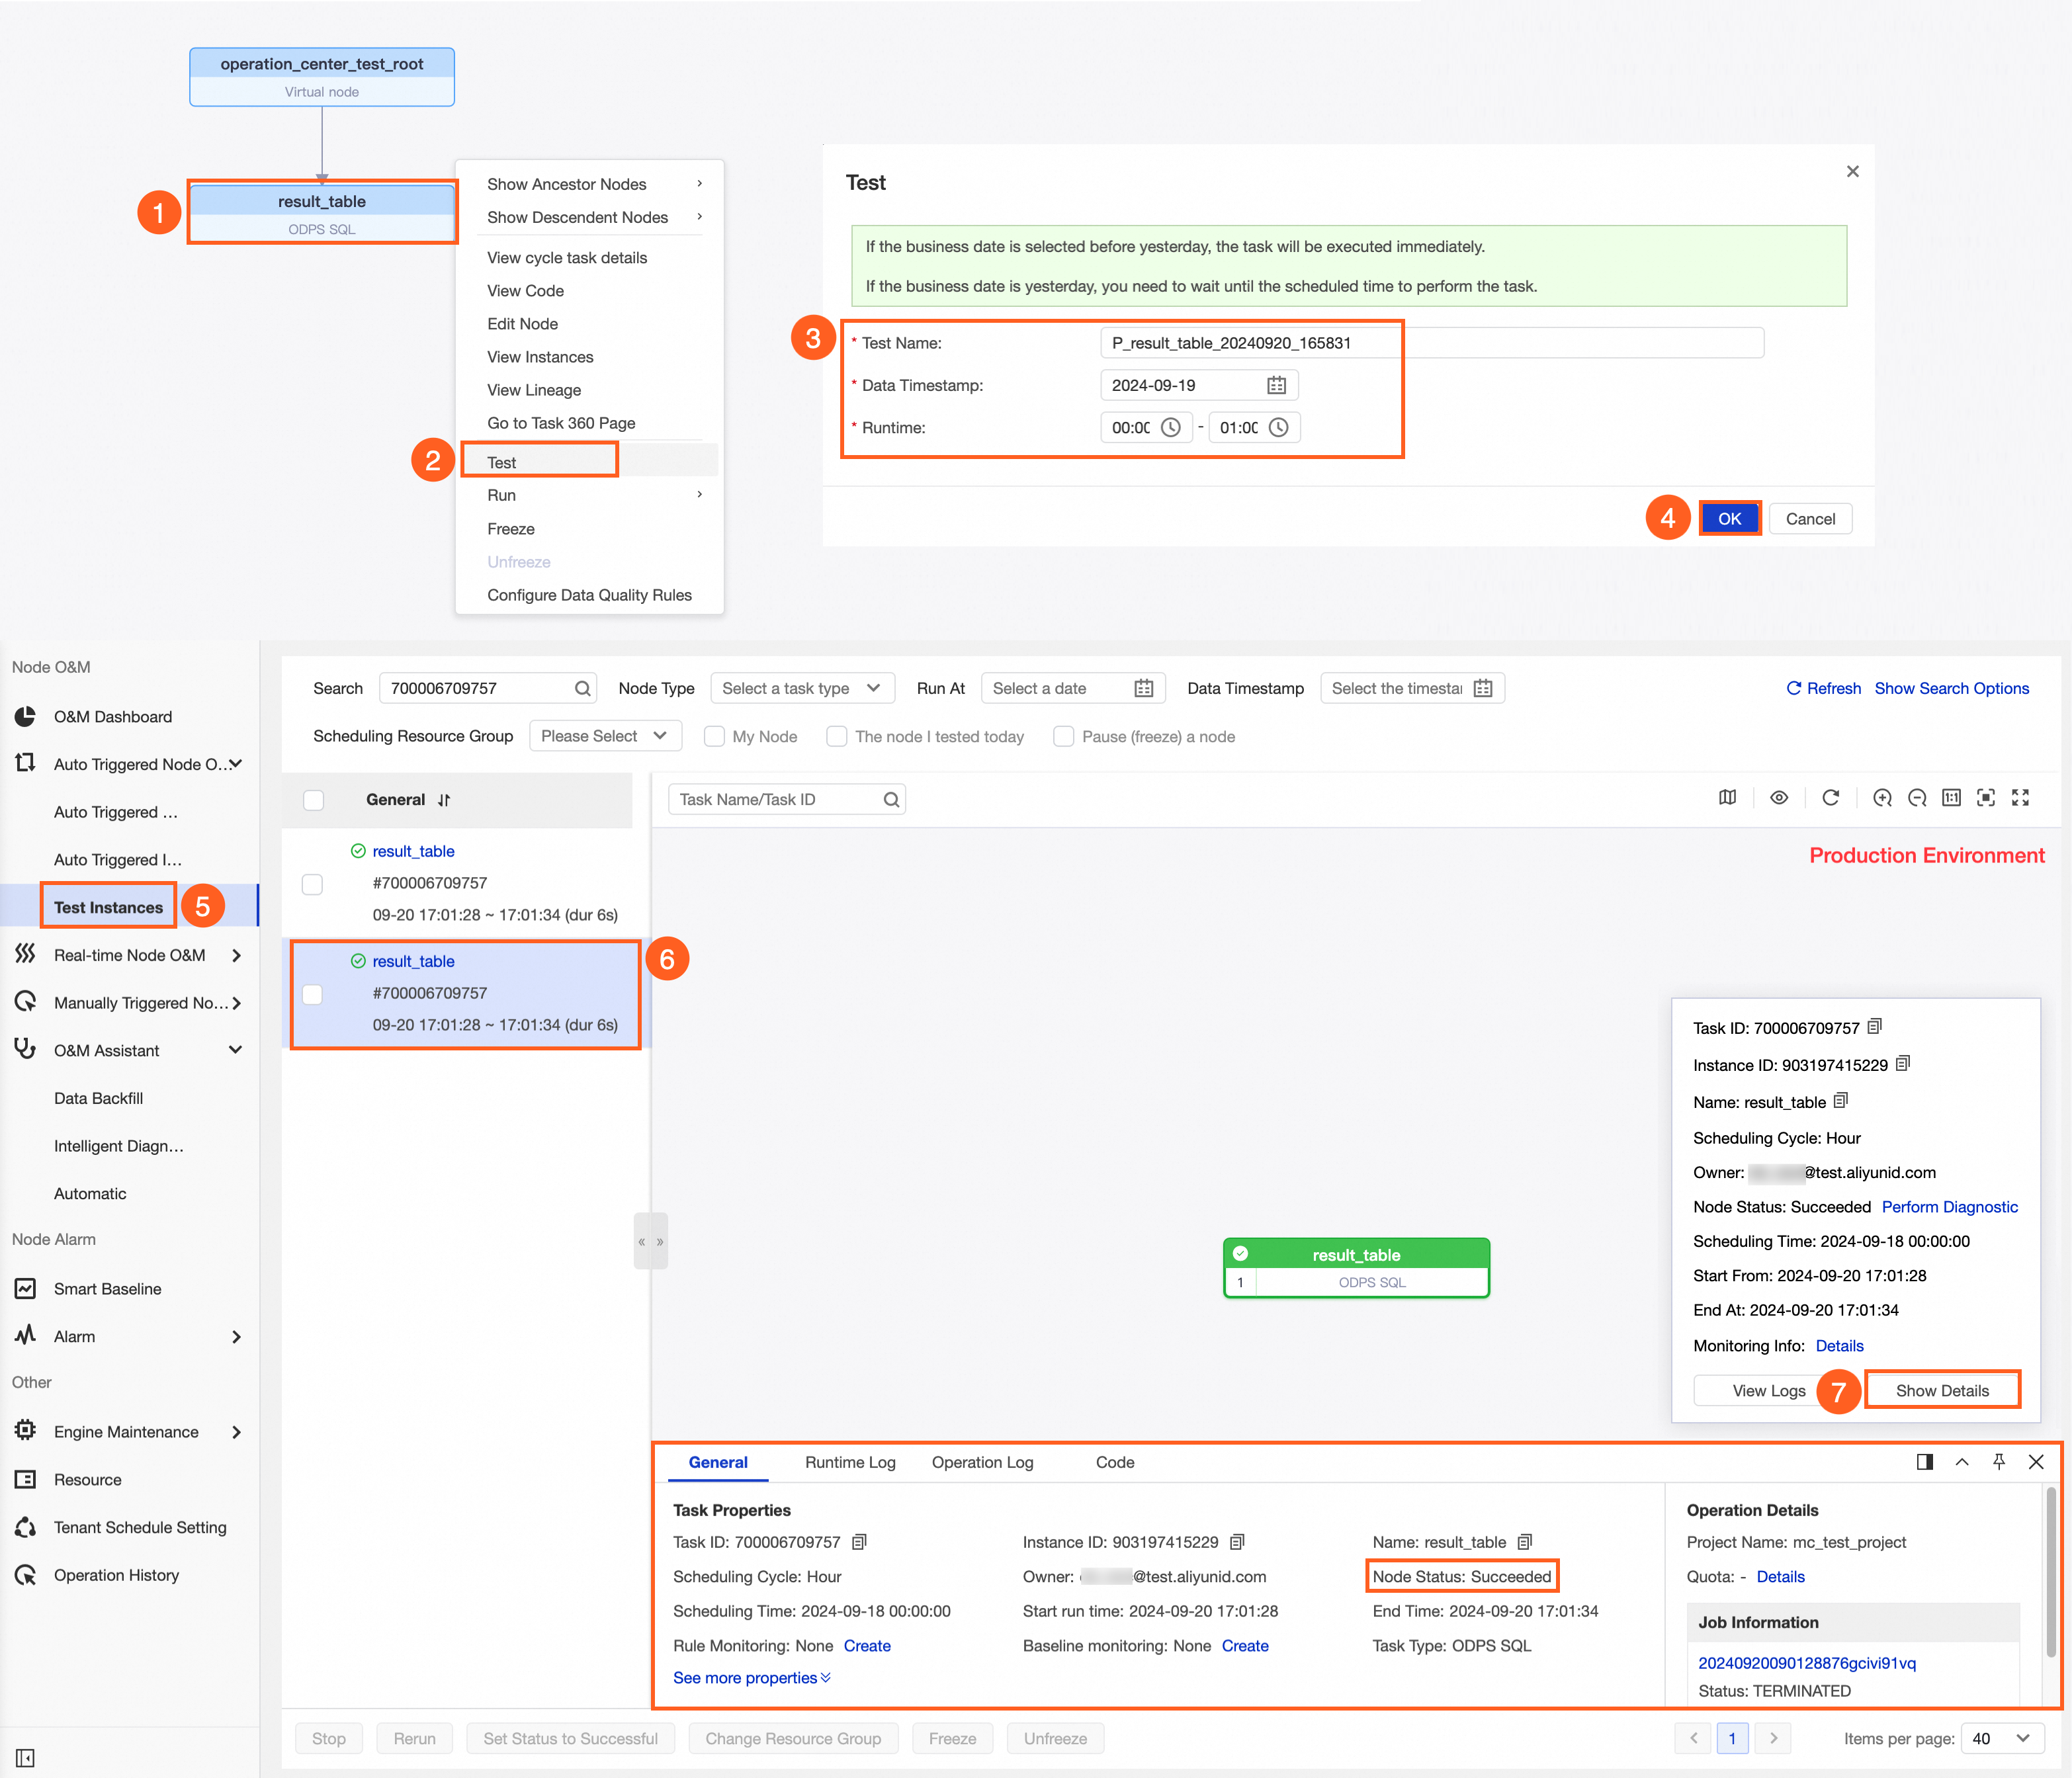Pin the details panel with pushpin icon
Image resolution: width=2072 pixels, height=1778 pixels.
click(x=1998, y=1461)
